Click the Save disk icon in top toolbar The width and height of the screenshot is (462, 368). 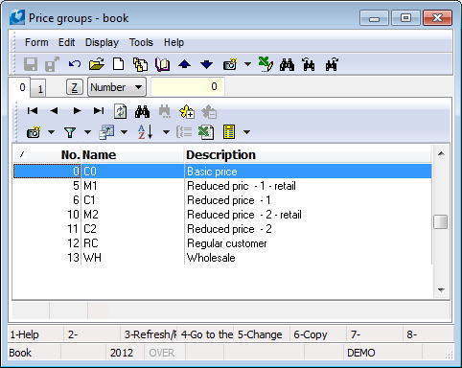(x=31, y=64)
